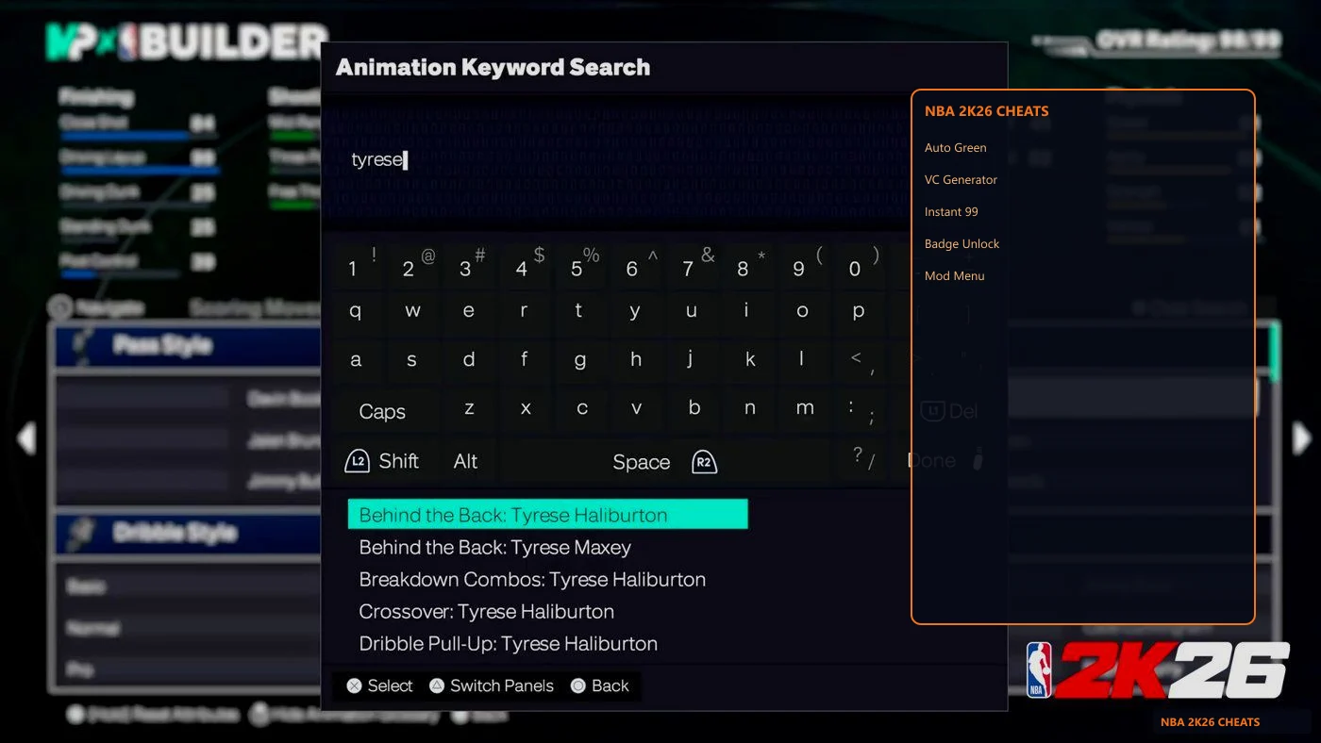Tap the y key
Image resolution: width=1321 pixels, height=743 pixels.
(x=635, y=311)
